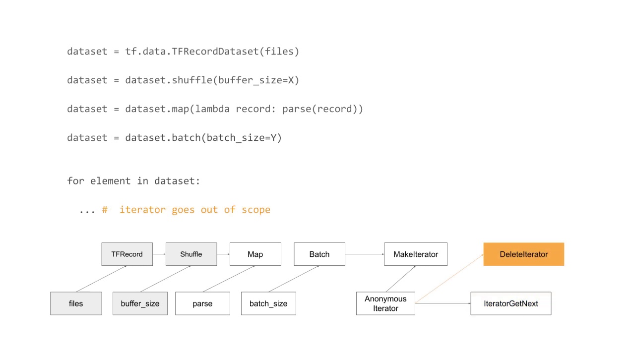Click the TFRecord node box
Screen dimensions: 635x357
[x=127, y=254]
